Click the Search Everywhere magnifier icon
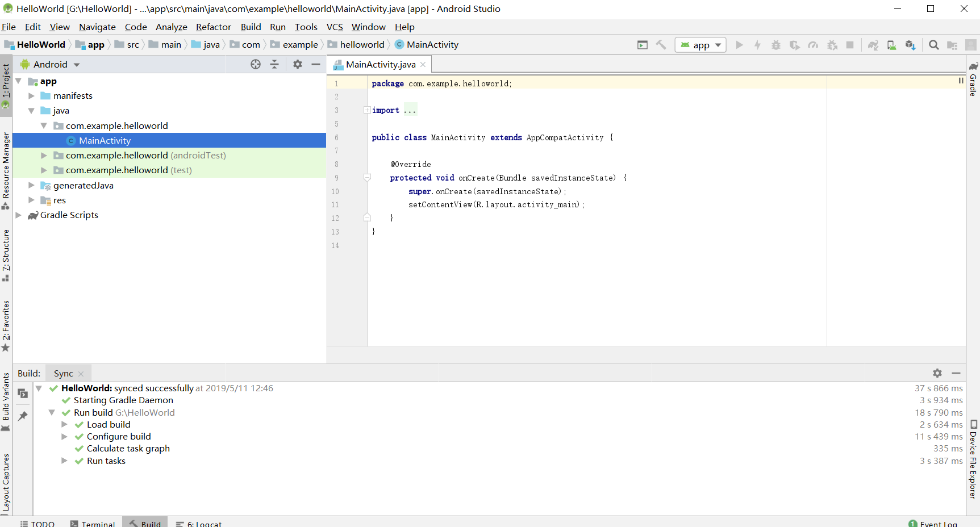The image size is (980, 527). coord(933,45)
